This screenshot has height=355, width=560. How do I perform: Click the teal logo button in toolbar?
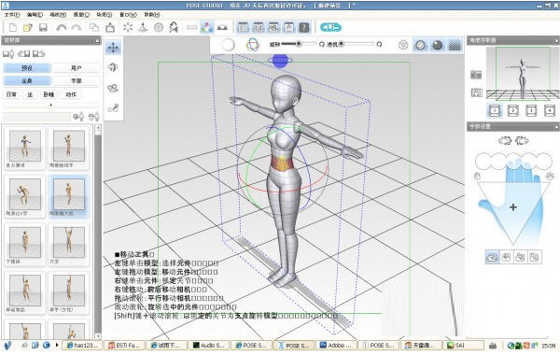click(x=330, y=27)
